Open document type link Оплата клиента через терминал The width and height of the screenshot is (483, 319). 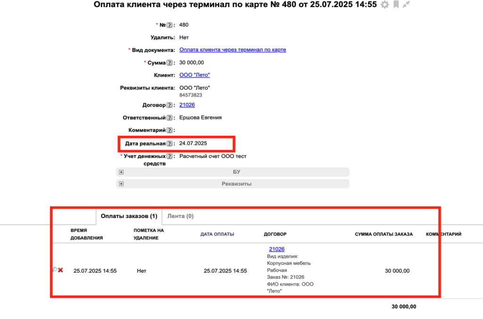coord(233,50)
